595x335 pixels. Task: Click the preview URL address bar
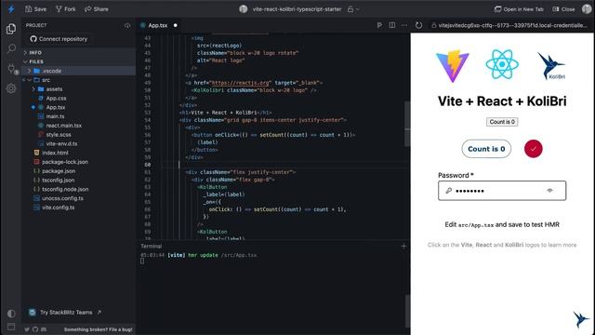pos(510,25)
